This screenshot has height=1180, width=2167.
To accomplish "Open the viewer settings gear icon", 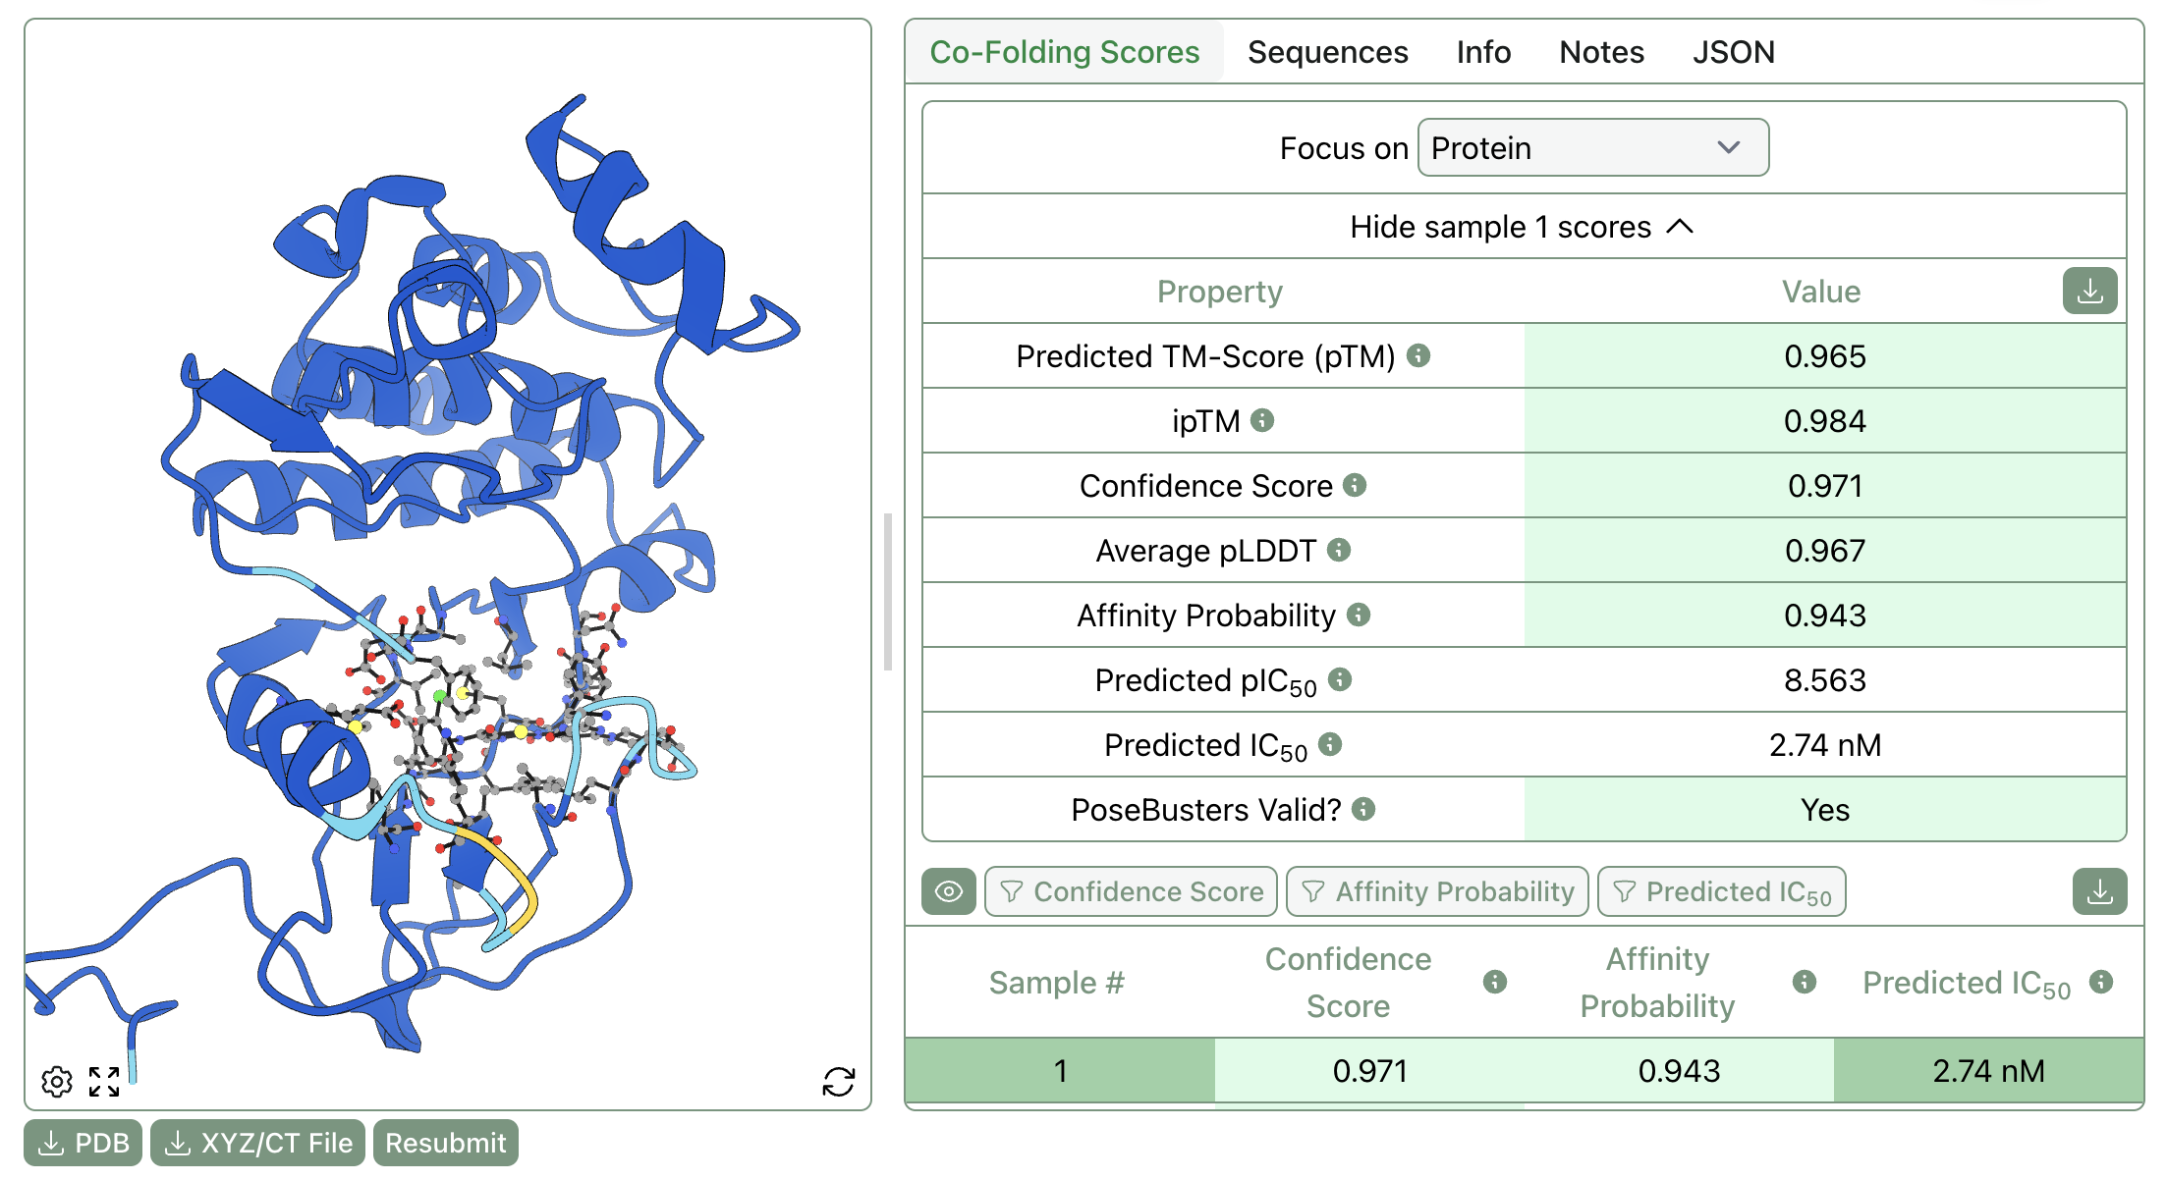I will 56,1082.
